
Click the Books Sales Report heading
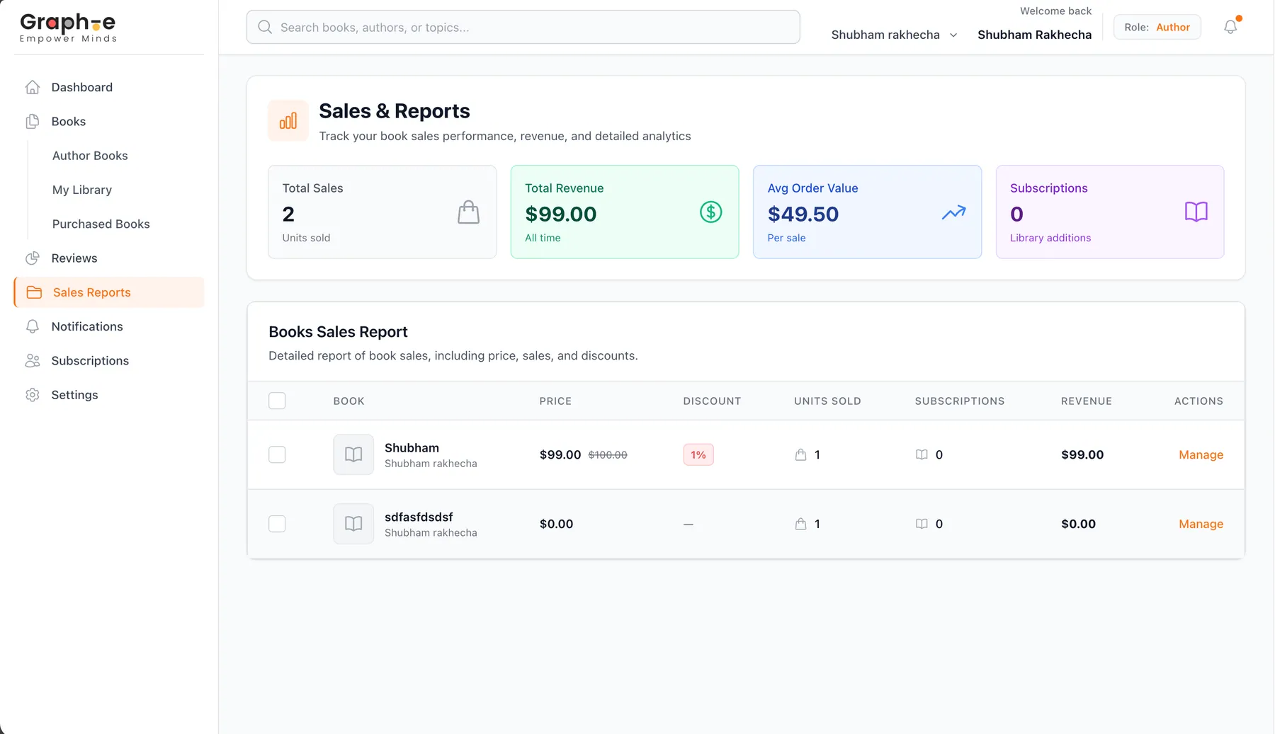[338, 332]
